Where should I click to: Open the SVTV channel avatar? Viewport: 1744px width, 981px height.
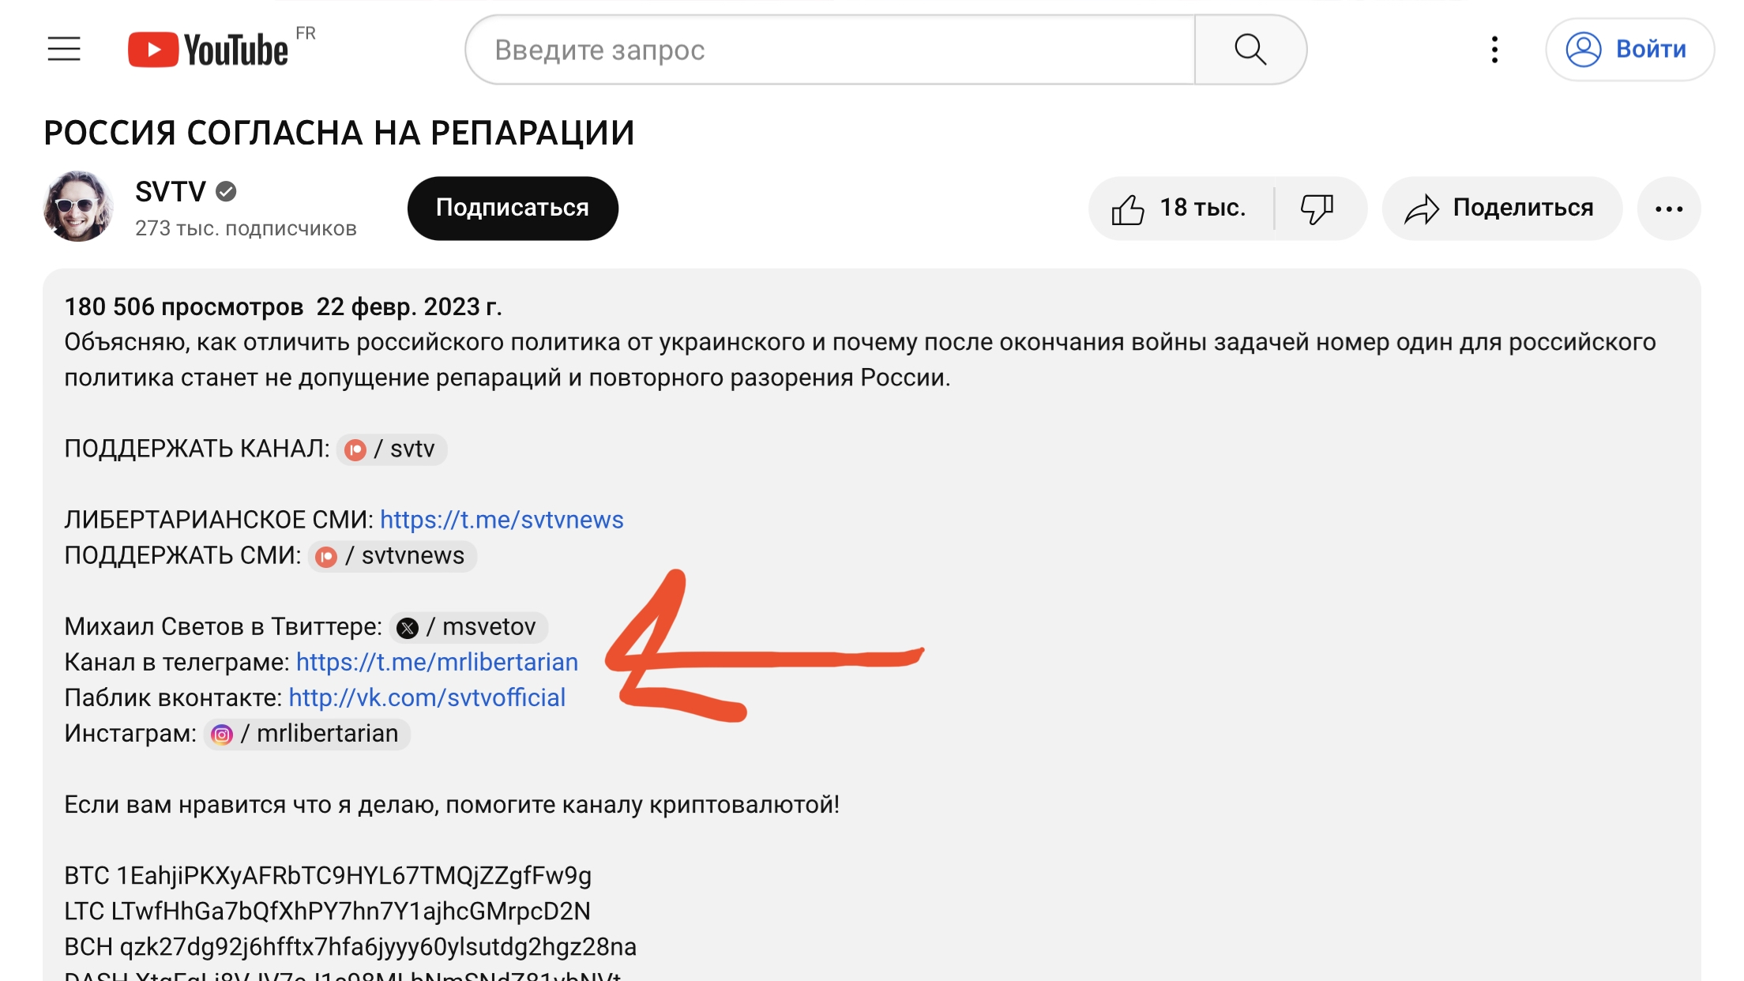78,206
